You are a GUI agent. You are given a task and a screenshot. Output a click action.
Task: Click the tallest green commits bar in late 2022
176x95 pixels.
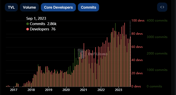coord(115,55)
